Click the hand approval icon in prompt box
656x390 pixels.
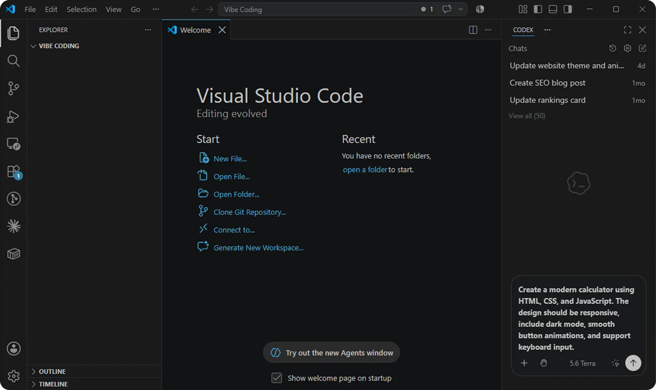(x=543, y=363)
